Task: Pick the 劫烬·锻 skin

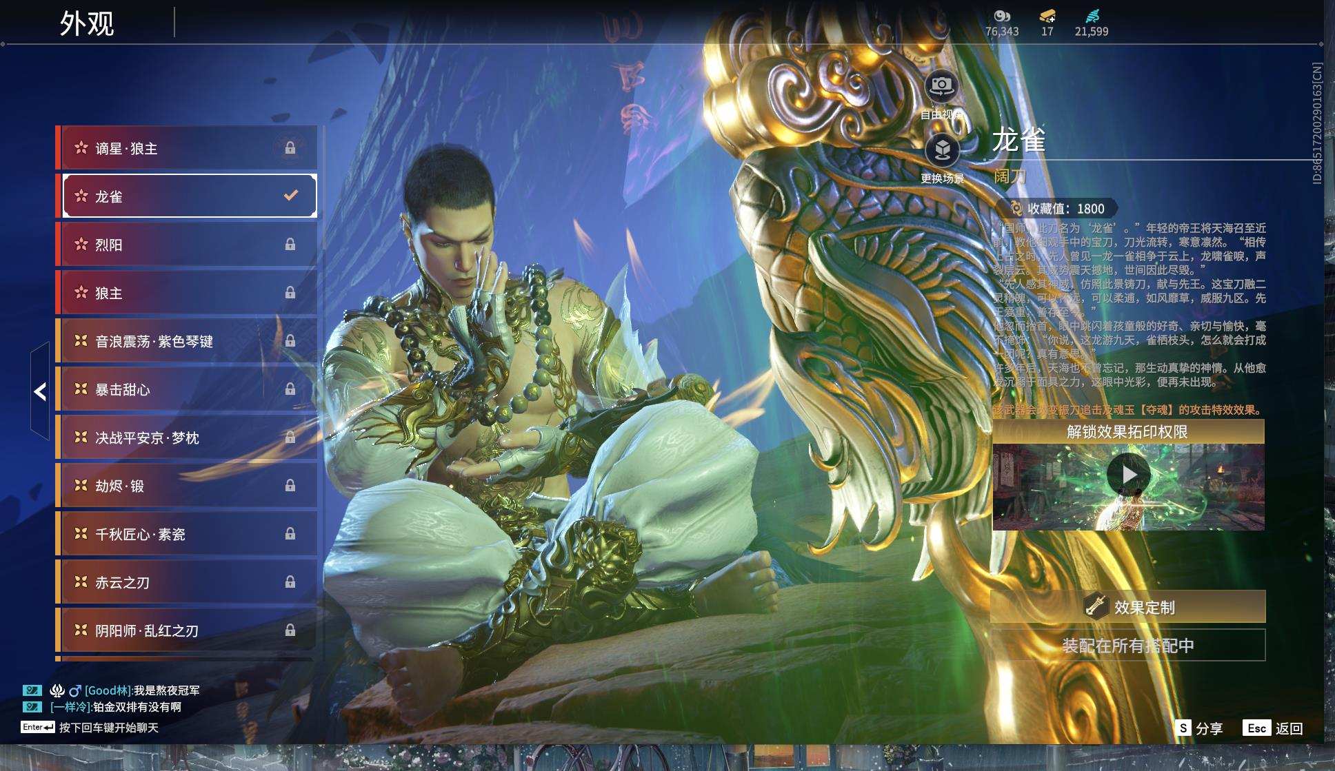Action: tap(186, 485)
